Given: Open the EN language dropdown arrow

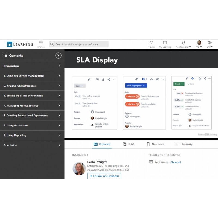Looking at the screenshot, I should point(211,47).
